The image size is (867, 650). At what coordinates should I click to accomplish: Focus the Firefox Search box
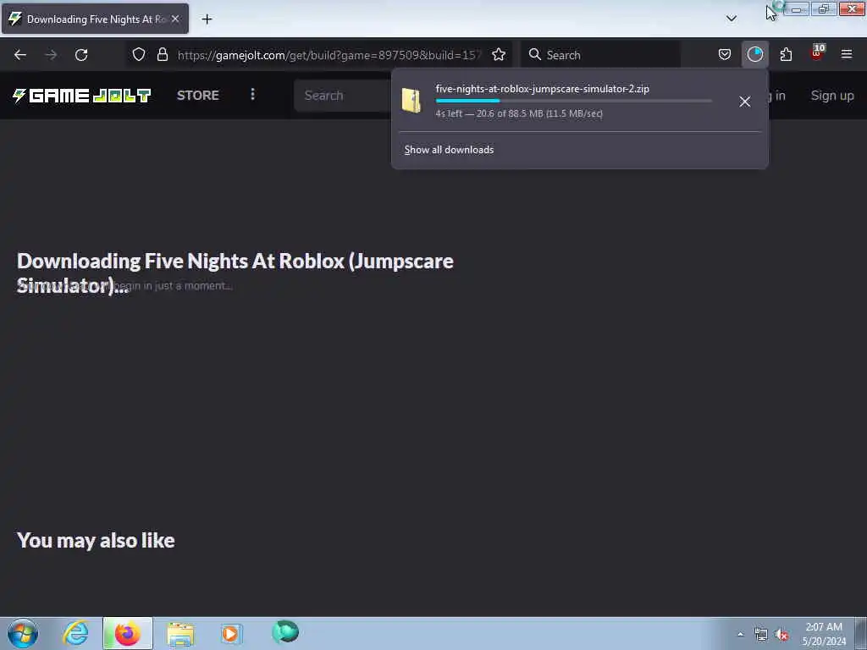coord(600,55)
